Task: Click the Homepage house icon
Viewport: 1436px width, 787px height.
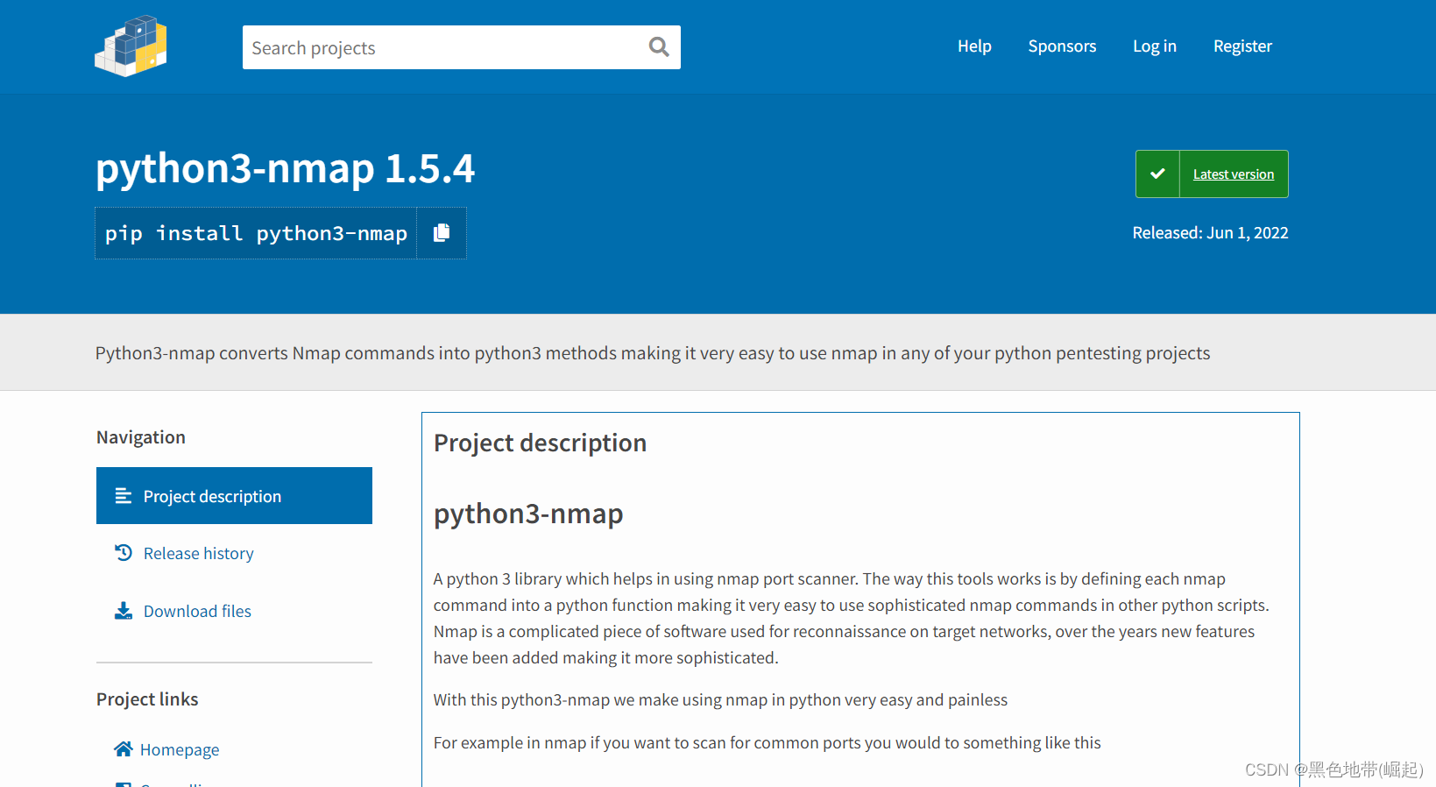Action: click(x=124, y=749)
